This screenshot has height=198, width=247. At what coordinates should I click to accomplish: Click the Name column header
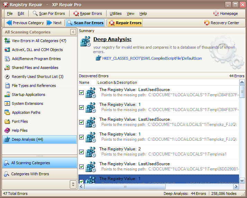(x=88, y=82)
